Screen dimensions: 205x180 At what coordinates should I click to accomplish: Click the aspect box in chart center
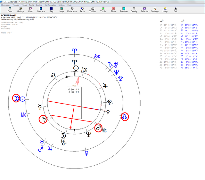coord(74,103)
